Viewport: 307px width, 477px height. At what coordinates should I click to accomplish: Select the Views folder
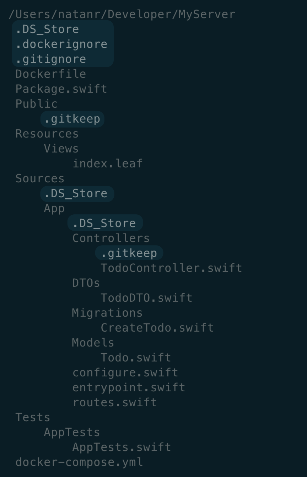pyautogui.click(x=61, y=149)
